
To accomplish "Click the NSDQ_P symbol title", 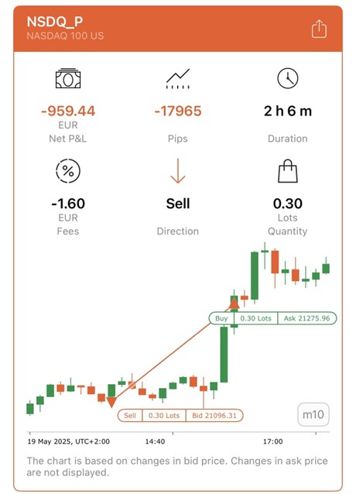I will 55,22.
